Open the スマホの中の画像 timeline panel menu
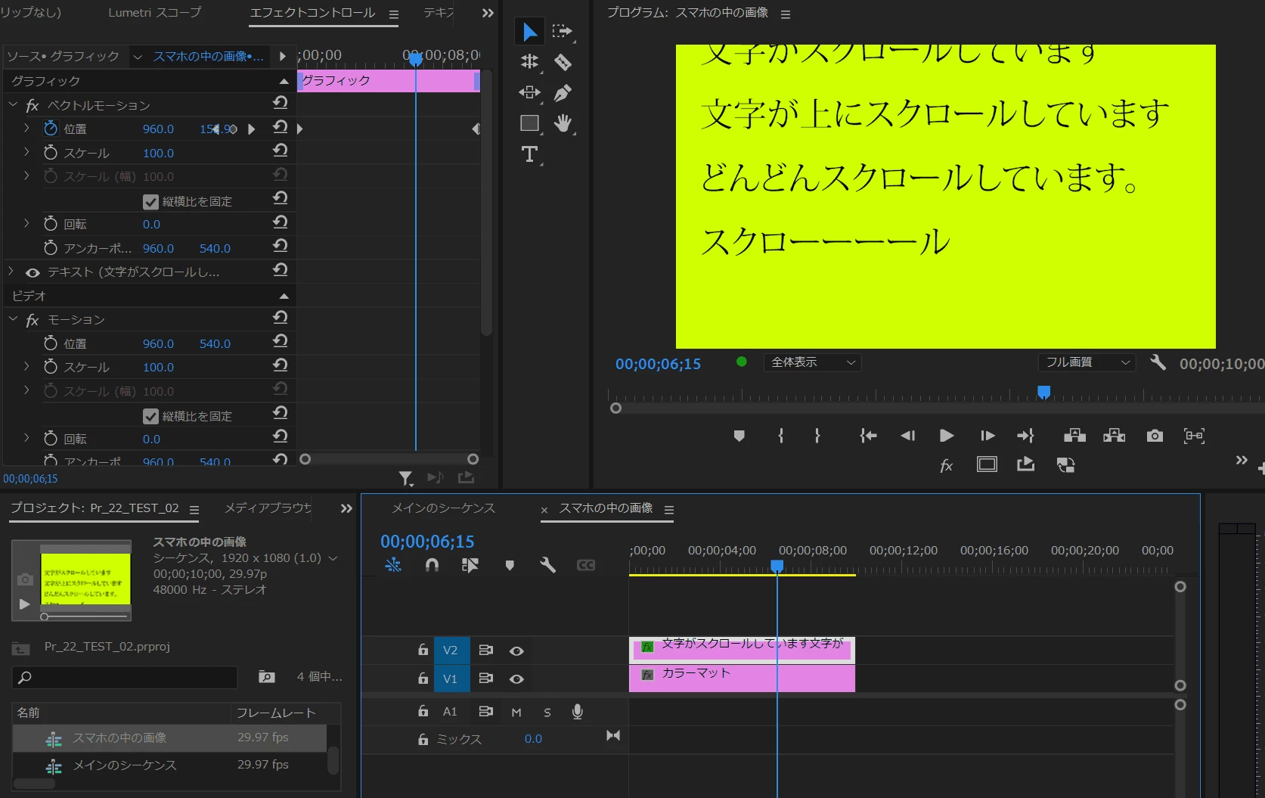Screen dimensions: 1265x798 click(x=669, y=510)
